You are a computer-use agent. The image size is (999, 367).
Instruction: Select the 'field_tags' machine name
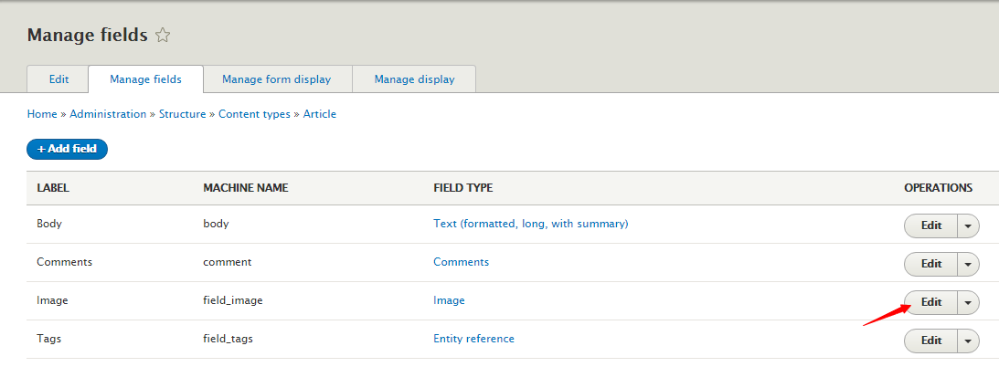(228, 339)
